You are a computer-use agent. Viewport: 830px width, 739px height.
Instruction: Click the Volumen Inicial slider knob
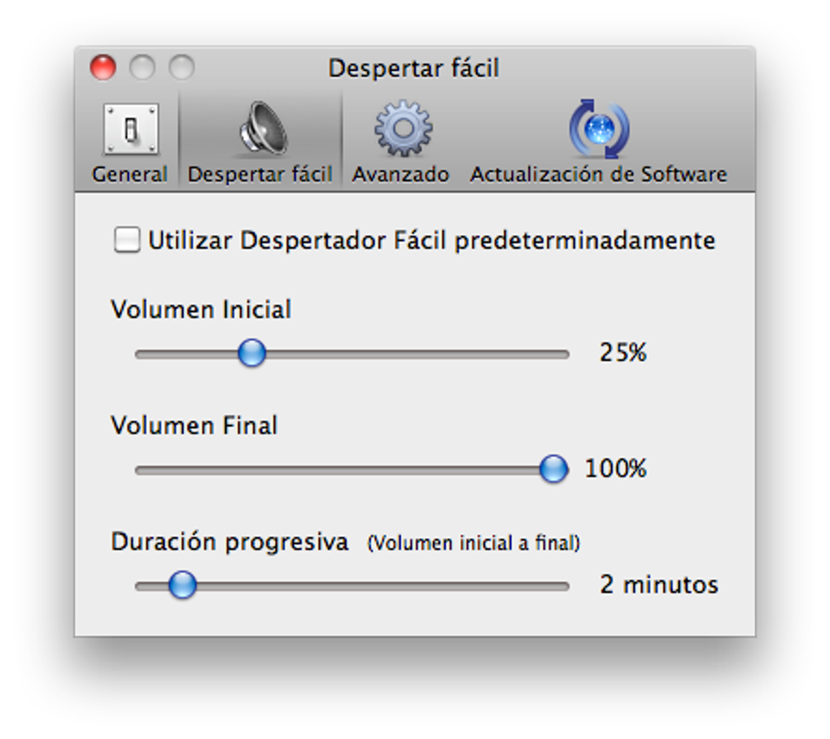pyautogui.click(x=251, y=354)
